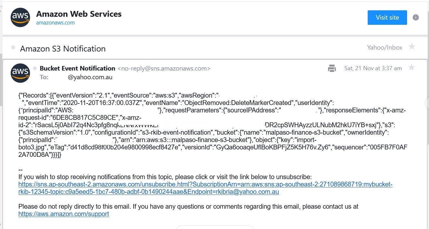This screenshot has width=429, height=229.
Task: Click the Bucket Event Notification sender name
Action: [x=77, y=68]
